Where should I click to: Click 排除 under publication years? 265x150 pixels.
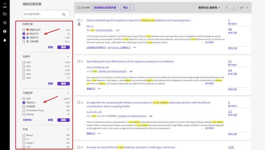[51, 84]
